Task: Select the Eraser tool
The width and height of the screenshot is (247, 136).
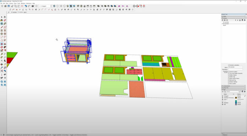Action: (x=5, y=20)
